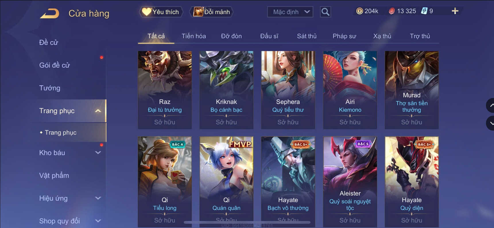The height and width of the screenshot is (228, 494).
Task: Tap the red gem currency icon
Action: (392, 11)
